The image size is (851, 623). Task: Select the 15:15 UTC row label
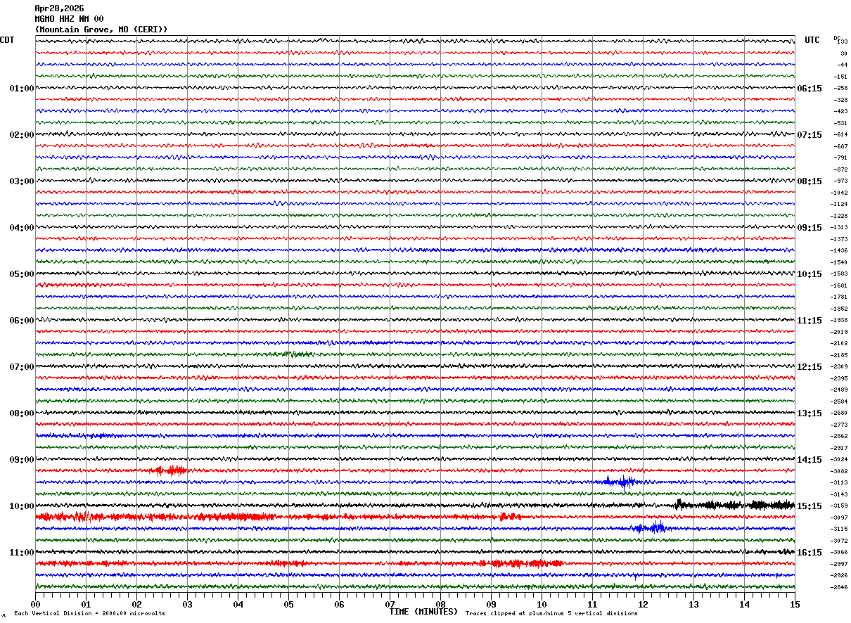click(x=810, y=506)
